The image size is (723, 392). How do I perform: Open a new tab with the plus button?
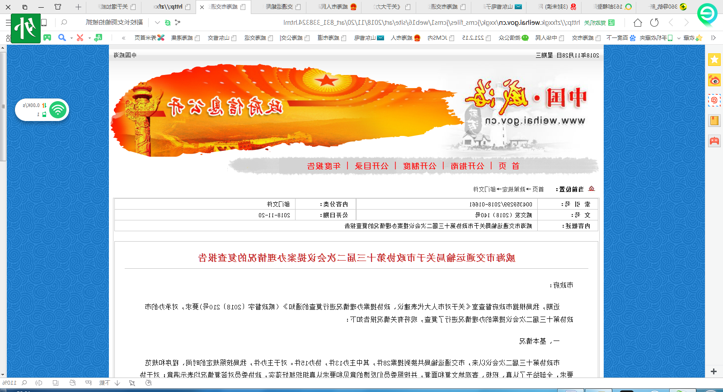78,7
